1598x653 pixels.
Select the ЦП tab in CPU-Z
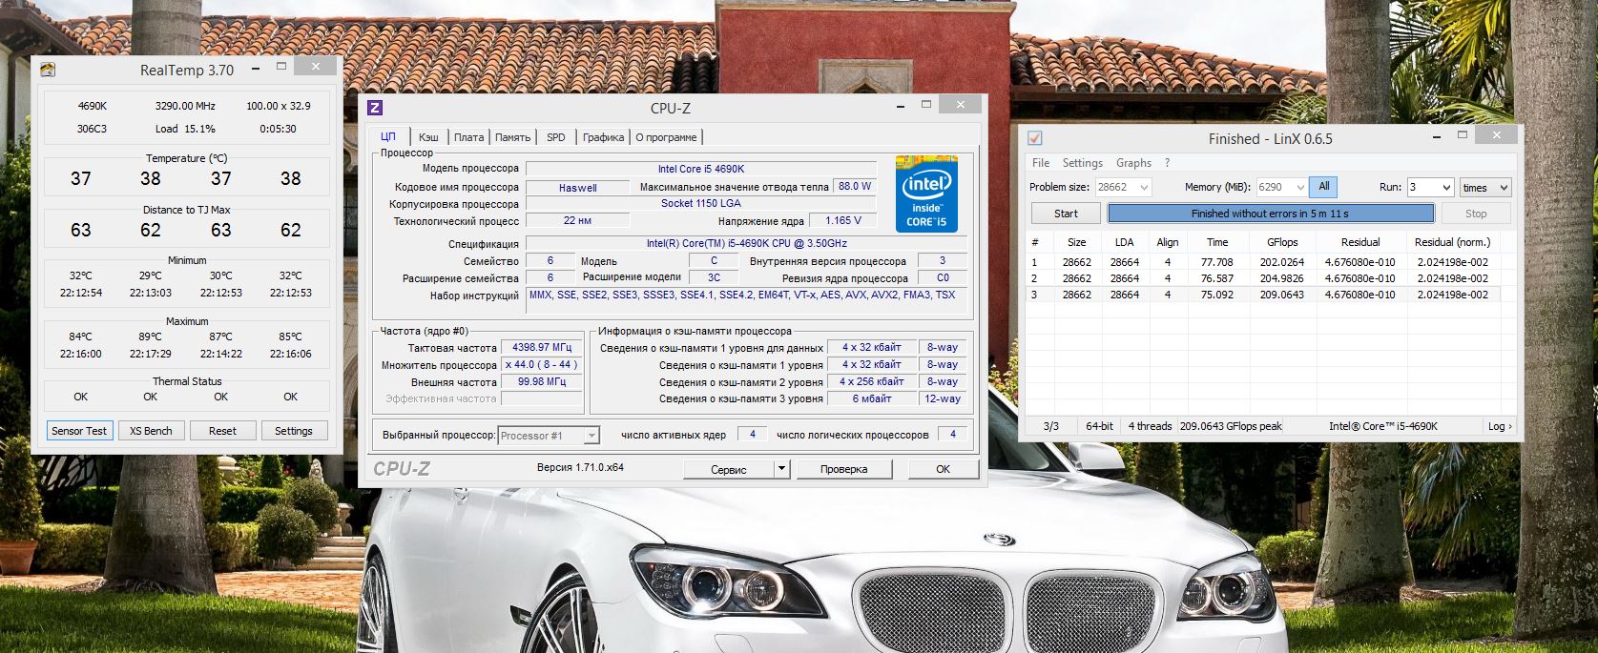click(388, 136)
